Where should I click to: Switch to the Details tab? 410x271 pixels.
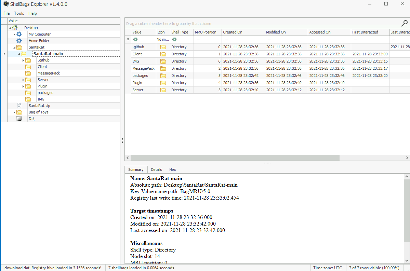(x=156, y=170)
